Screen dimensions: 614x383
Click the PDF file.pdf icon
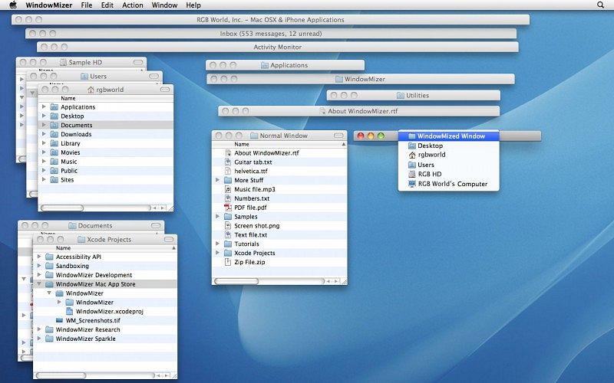coord(228,208)
